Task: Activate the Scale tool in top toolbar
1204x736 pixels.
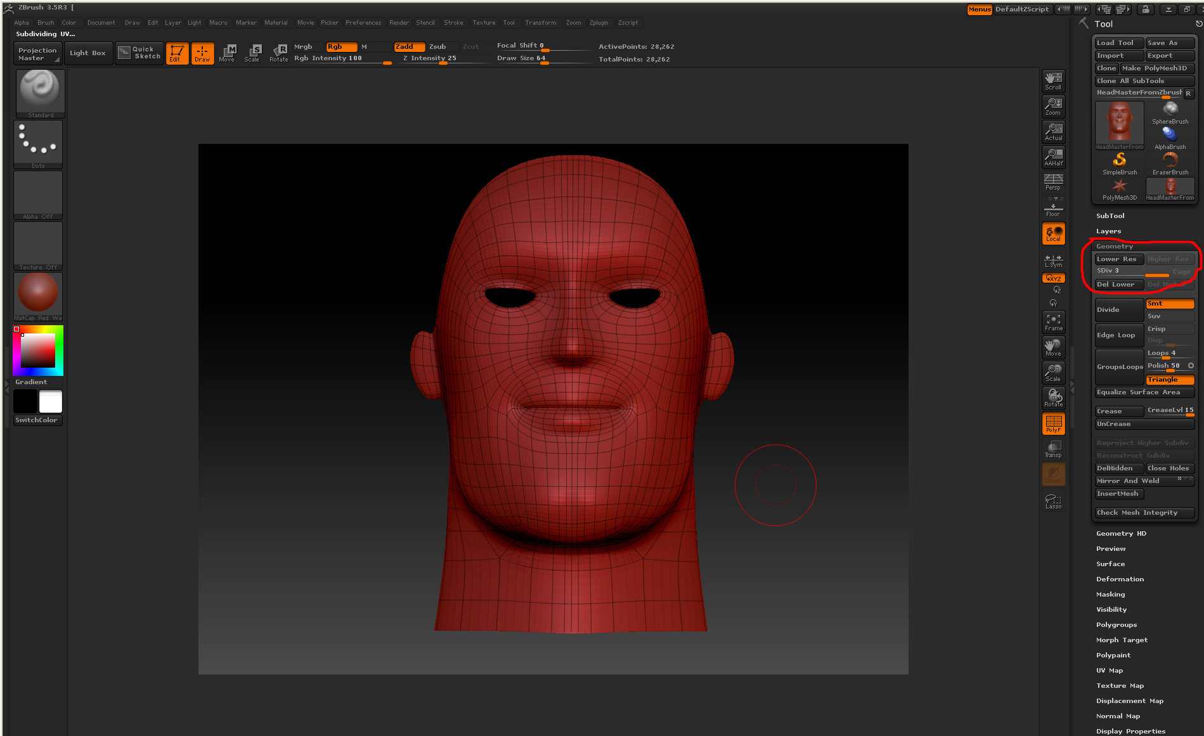Action: [x=252, y=53]
